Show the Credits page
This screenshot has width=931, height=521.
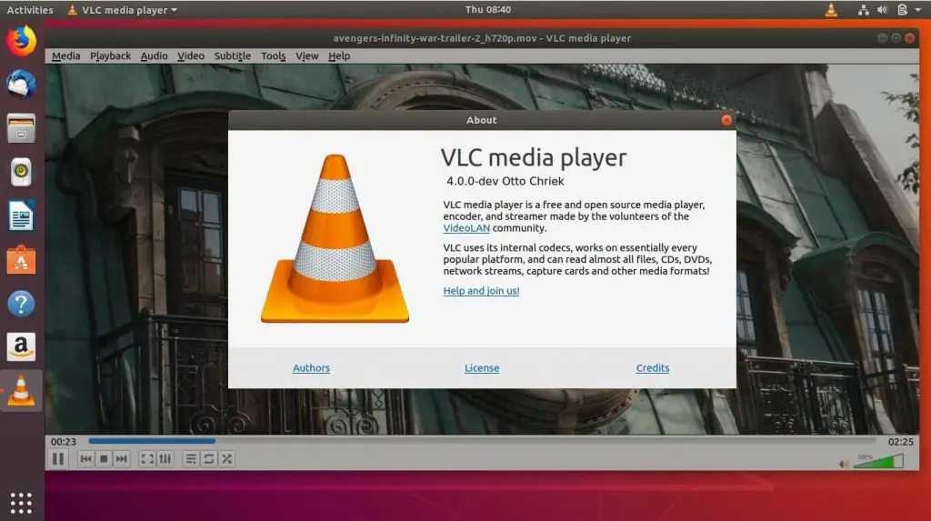[x=653, y=367]
